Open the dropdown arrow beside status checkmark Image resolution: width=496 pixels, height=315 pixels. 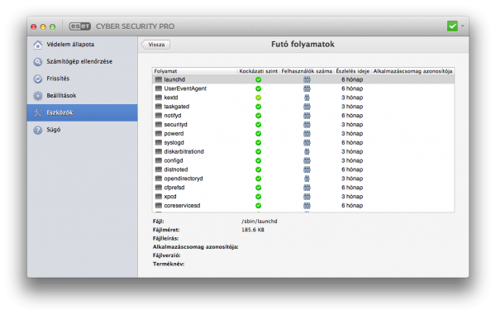point(462,26)
